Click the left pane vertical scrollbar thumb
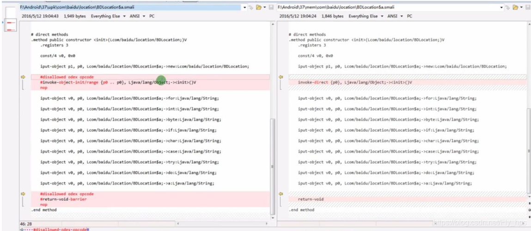This screenshot has height=231, width=531. pyautogui.click(x=273, y=167)
